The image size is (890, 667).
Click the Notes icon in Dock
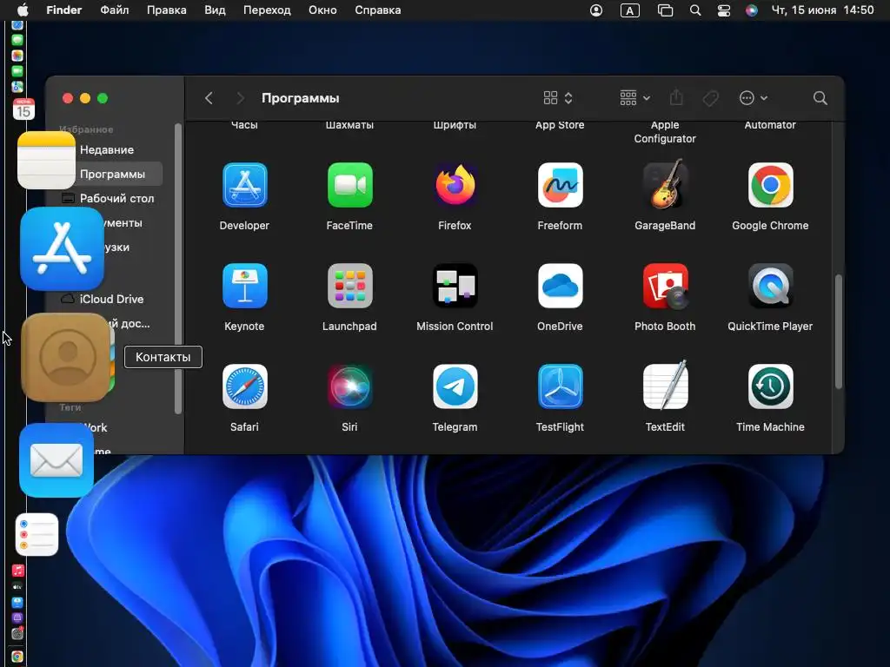point(47,161)
